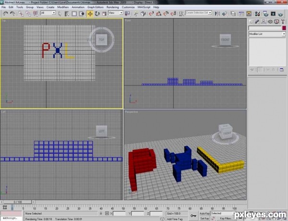Image resolution: width=288 pixels, height=221 pixels.
Task: Open the Graph Editors menu
Action: click(96, 7)
